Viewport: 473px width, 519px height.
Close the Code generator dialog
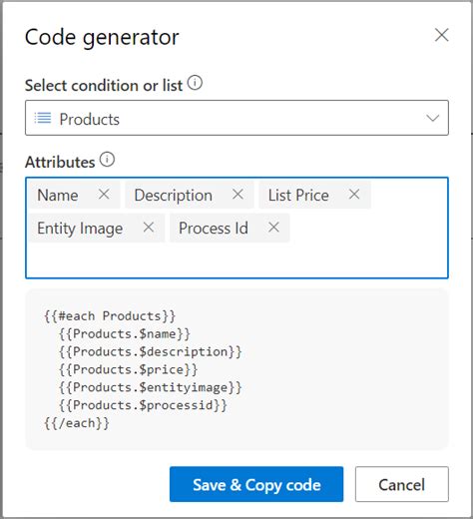coord(441,35)
